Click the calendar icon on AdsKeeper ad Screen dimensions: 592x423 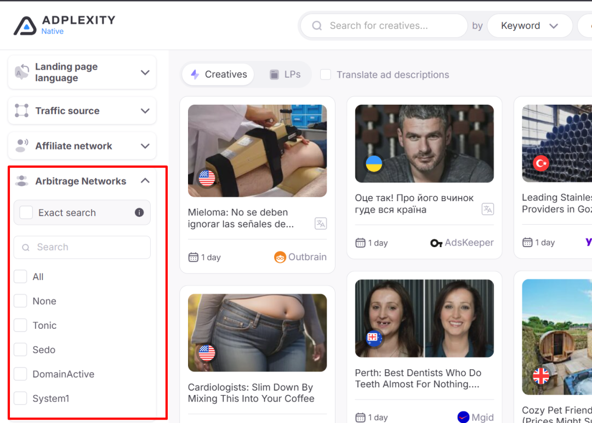[x=360, y=243]
